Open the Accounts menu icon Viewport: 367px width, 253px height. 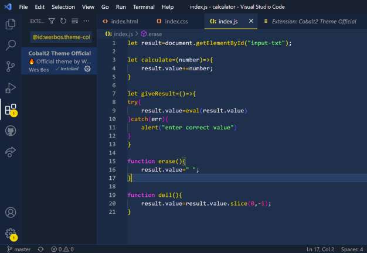11,213
